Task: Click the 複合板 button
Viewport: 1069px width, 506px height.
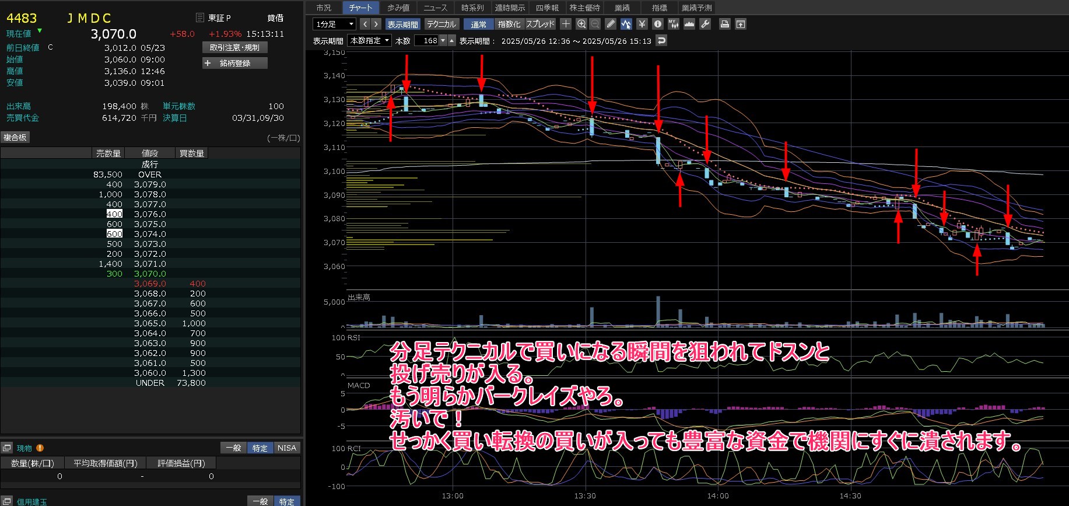Action: point(15,137)
